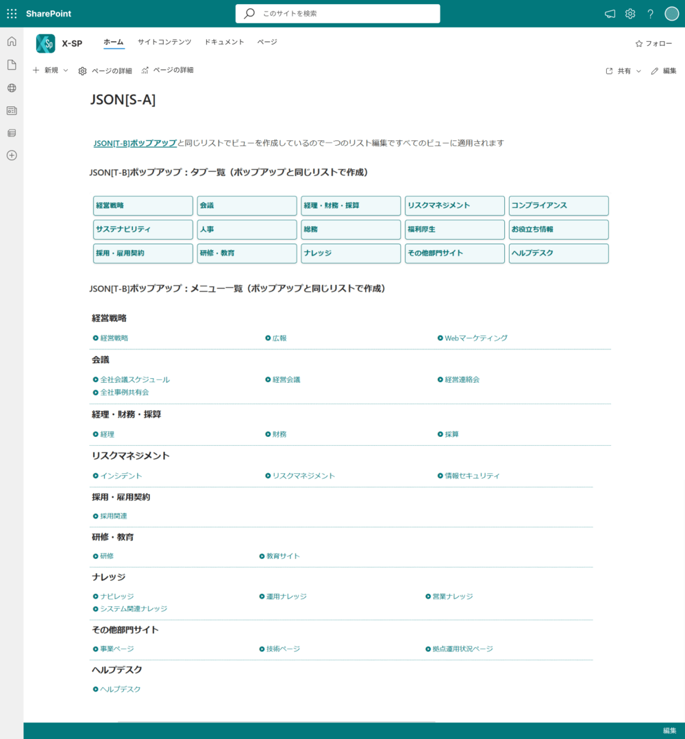685x739 pixels.
Task: Select the お役立ち情報 tab tile
Action: [x=559, y=229]
